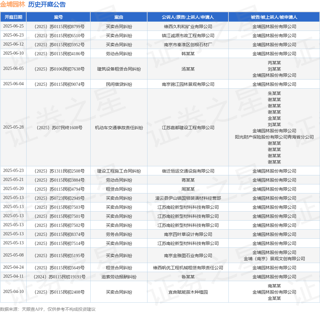320x312 pixels.
Task: Click defendant 朱某某
Action: pos(274,93)
